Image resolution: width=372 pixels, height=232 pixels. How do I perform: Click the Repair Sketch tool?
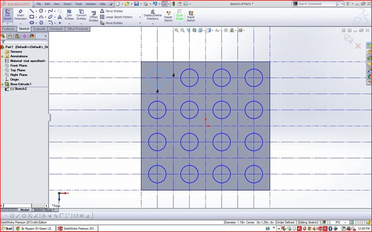(x=168, y=16)
